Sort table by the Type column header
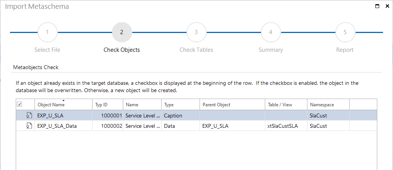393x170 pixels. pos(181,104)
